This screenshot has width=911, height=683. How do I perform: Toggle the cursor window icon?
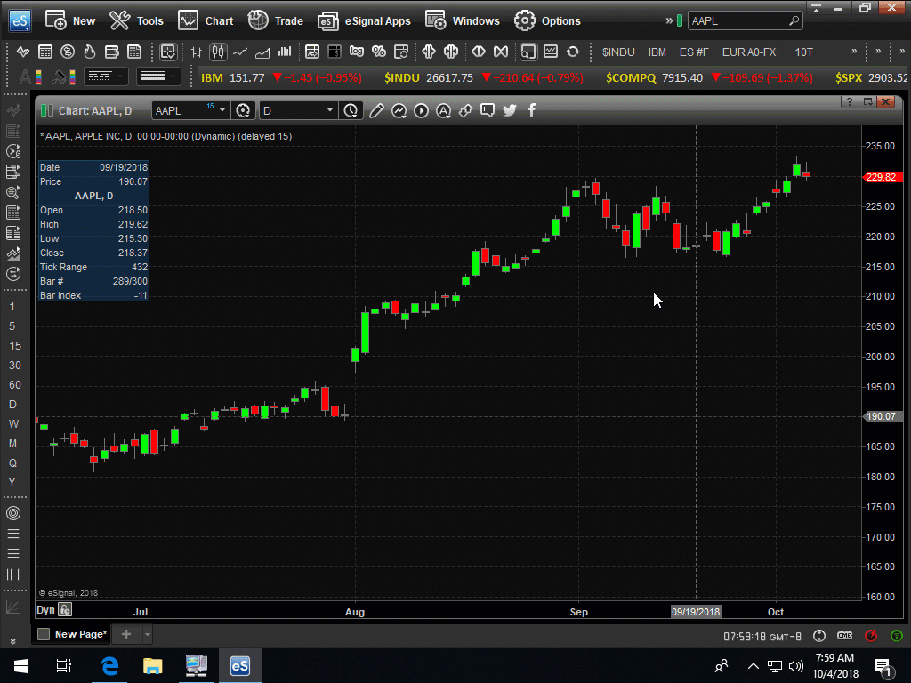click(528, 52)
